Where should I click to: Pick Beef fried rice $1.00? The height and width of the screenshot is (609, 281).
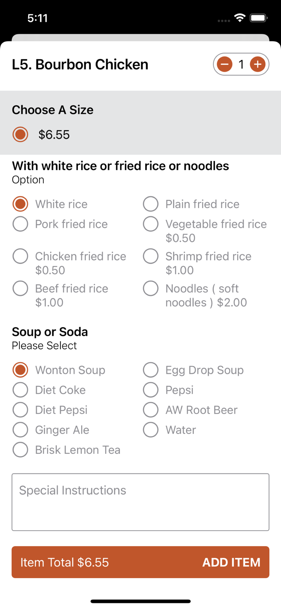pyautogui.click(x=20, y=289)
